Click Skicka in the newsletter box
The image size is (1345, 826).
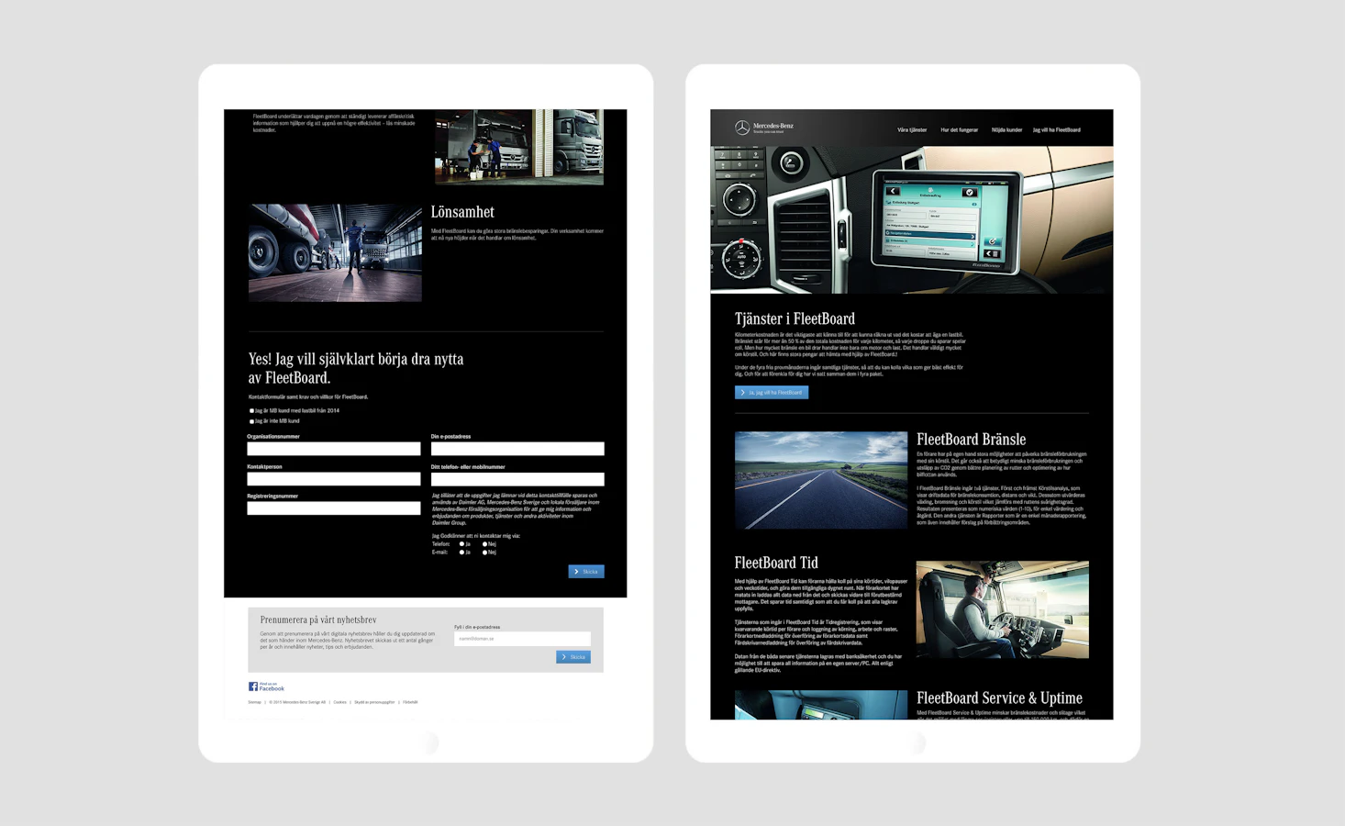(573, 657)
